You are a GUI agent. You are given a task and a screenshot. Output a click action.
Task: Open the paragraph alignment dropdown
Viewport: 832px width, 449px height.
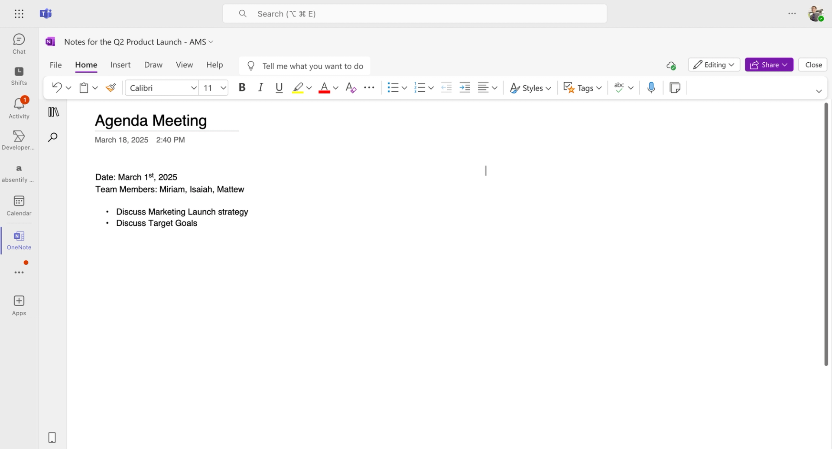(x=487, y=88)
